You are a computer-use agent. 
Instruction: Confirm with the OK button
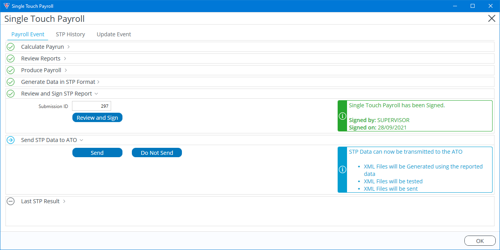[x=480, y=241]
